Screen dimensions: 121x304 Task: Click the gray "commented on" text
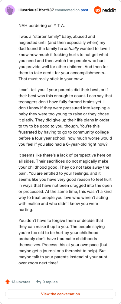pos(67,10)
